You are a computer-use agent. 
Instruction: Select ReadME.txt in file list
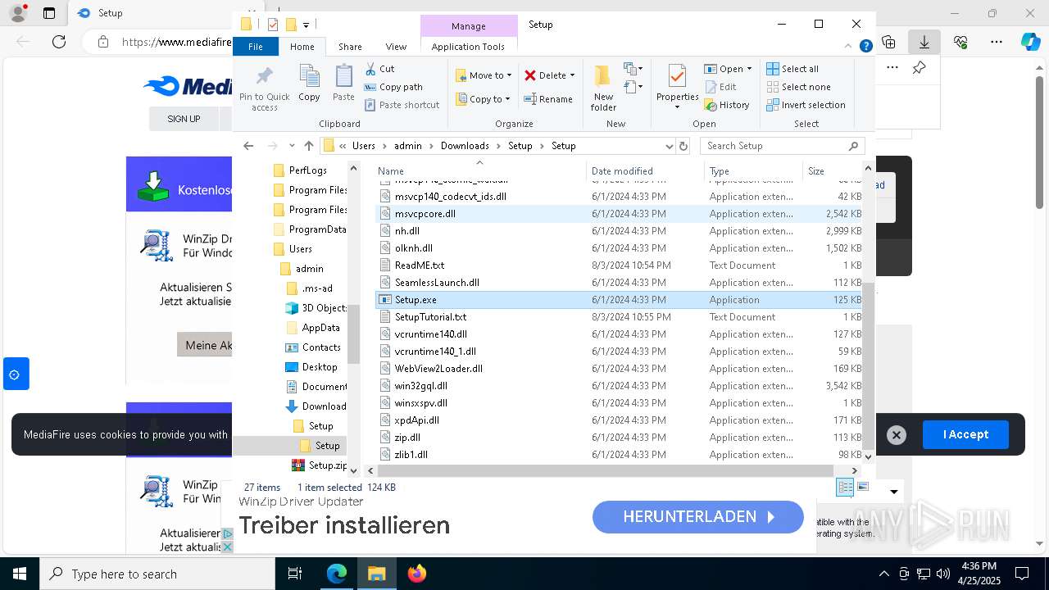620,265
